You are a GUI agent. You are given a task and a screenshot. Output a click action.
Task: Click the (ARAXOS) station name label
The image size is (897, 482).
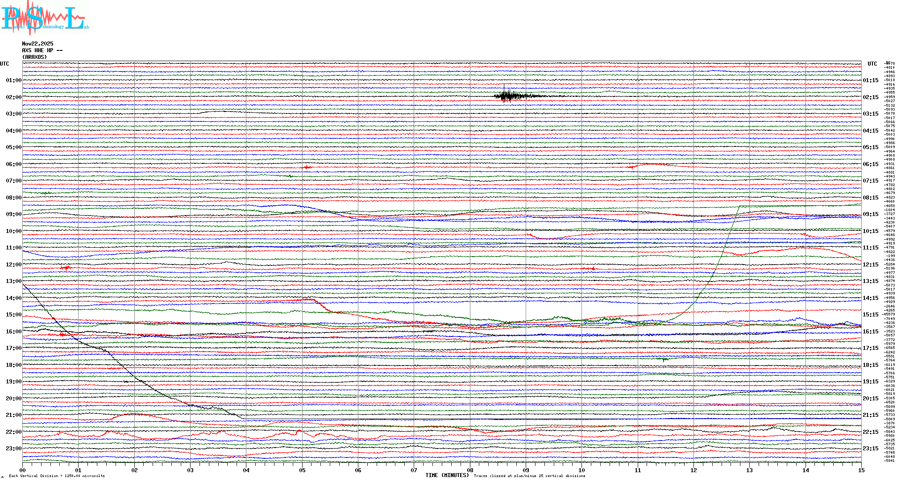34,57
